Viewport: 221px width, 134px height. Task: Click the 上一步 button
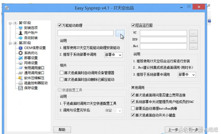(174, 130)
